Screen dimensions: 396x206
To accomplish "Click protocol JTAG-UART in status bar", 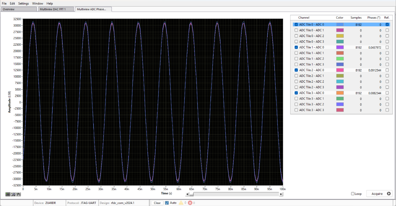I will point(89,203).
